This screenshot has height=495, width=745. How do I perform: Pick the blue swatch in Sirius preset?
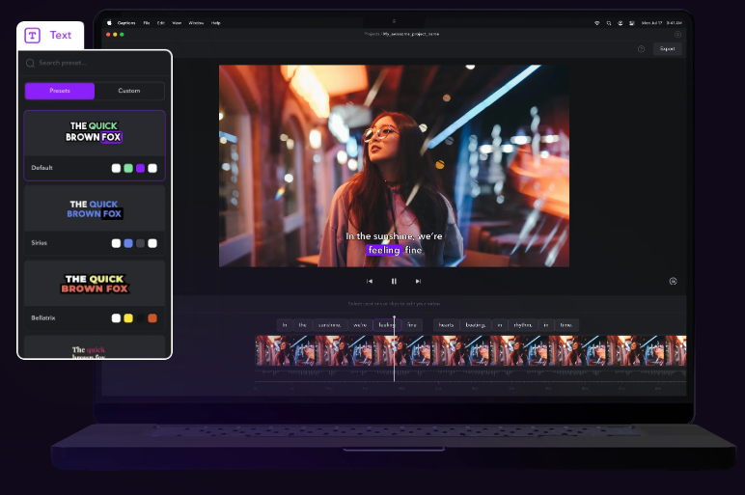click(x=128, y=243)
